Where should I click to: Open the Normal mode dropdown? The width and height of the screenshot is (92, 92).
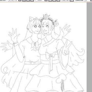pos(65,1)
